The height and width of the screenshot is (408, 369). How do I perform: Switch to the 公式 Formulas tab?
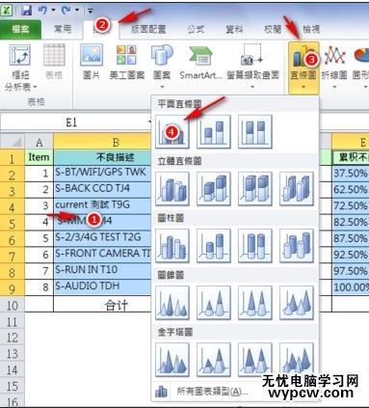pos(196,29)
